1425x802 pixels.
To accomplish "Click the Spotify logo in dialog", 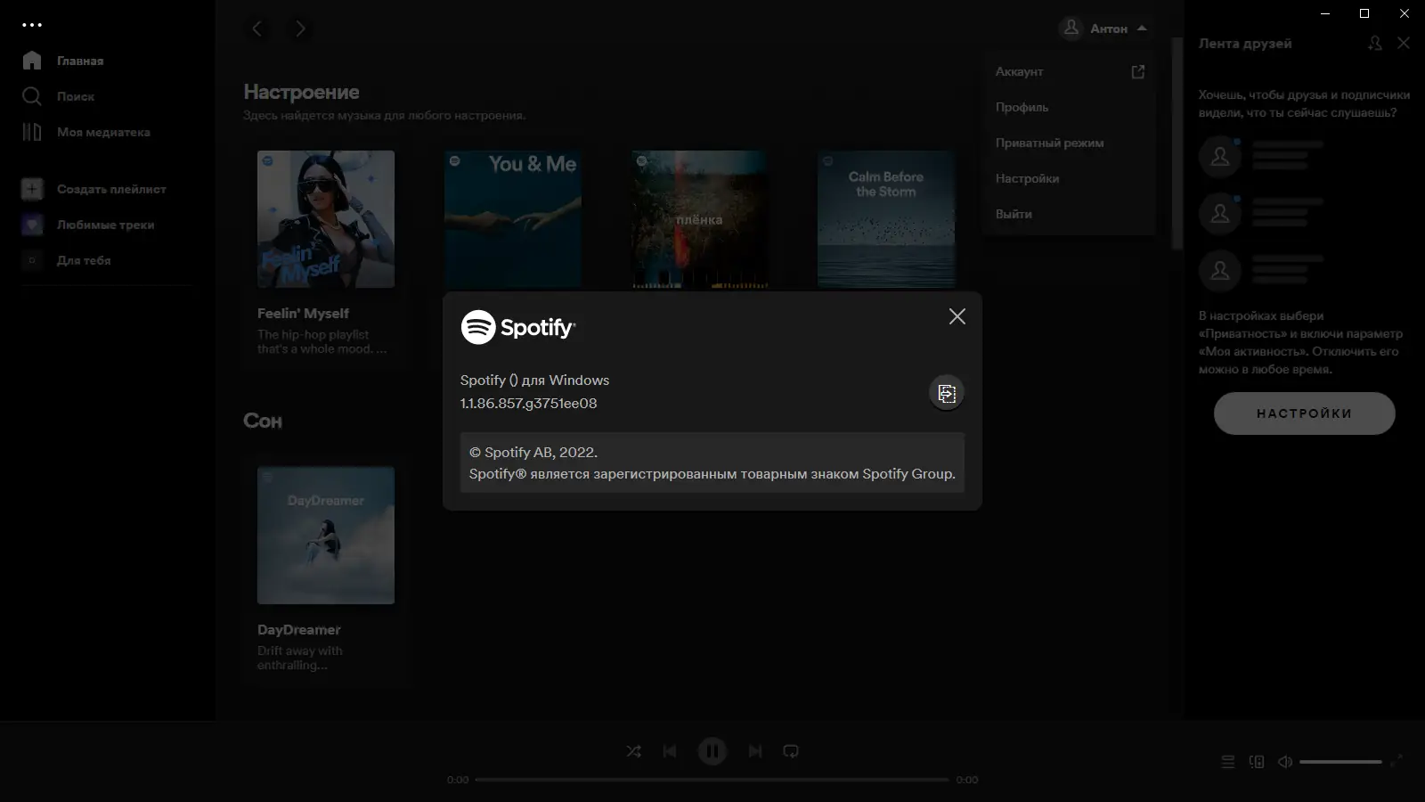I will 518,327.
